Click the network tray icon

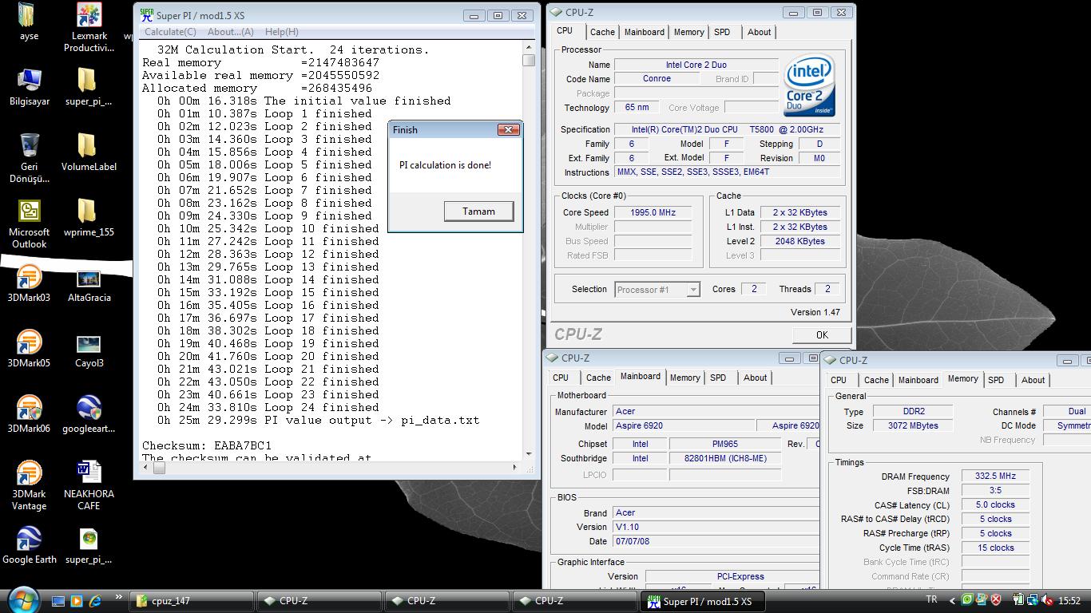click(1033, 600)
